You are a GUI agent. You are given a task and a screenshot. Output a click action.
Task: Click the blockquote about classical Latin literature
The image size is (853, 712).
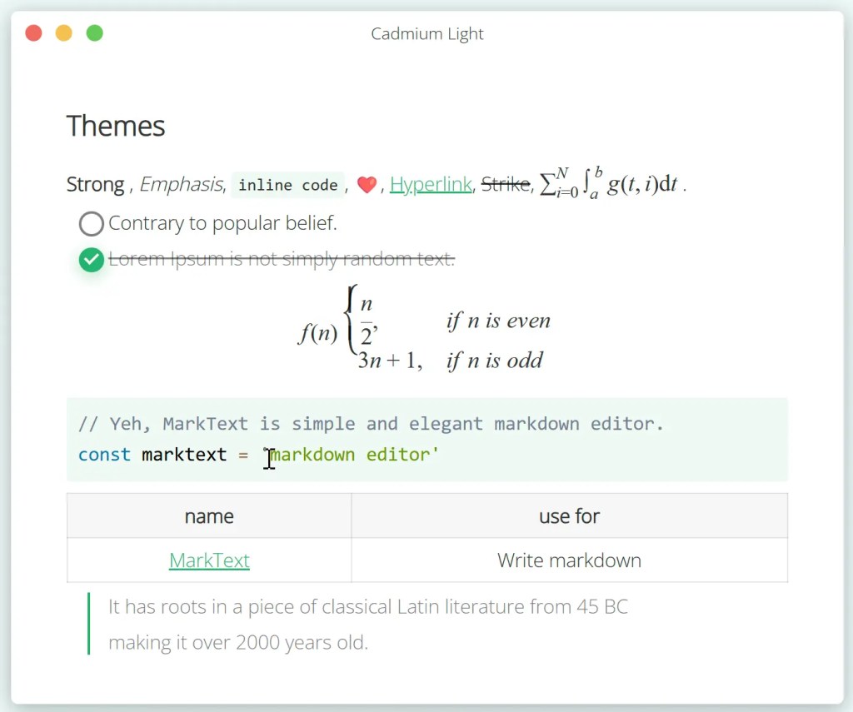click(x=367, y=624)
